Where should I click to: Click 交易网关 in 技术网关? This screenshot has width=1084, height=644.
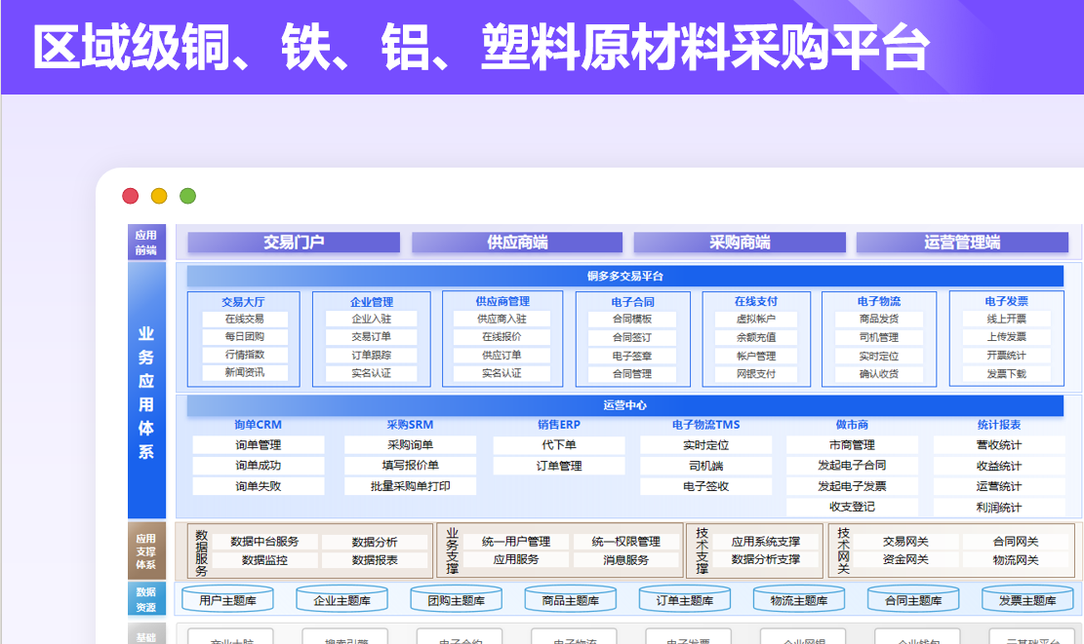click(x=904, y=542)
